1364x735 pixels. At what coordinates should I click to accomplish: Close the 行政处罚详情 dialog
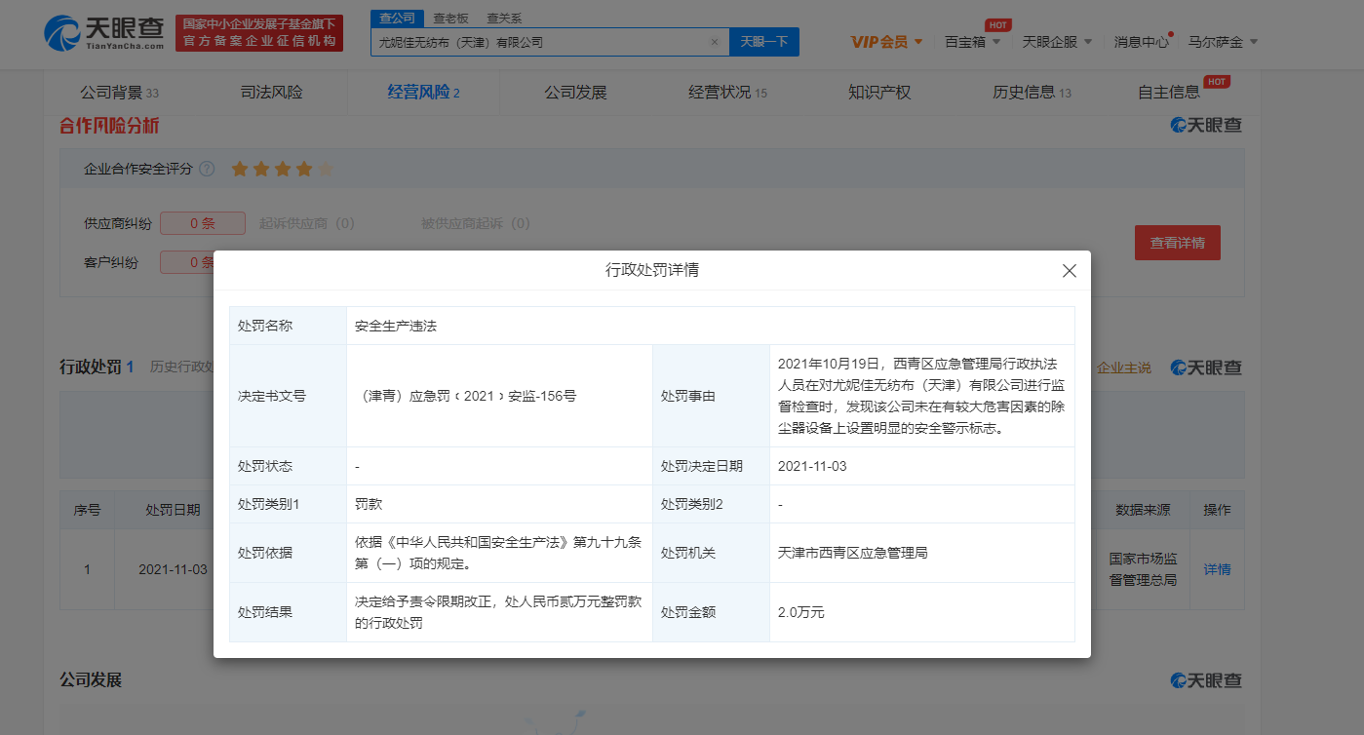(x=1069, y=271)
